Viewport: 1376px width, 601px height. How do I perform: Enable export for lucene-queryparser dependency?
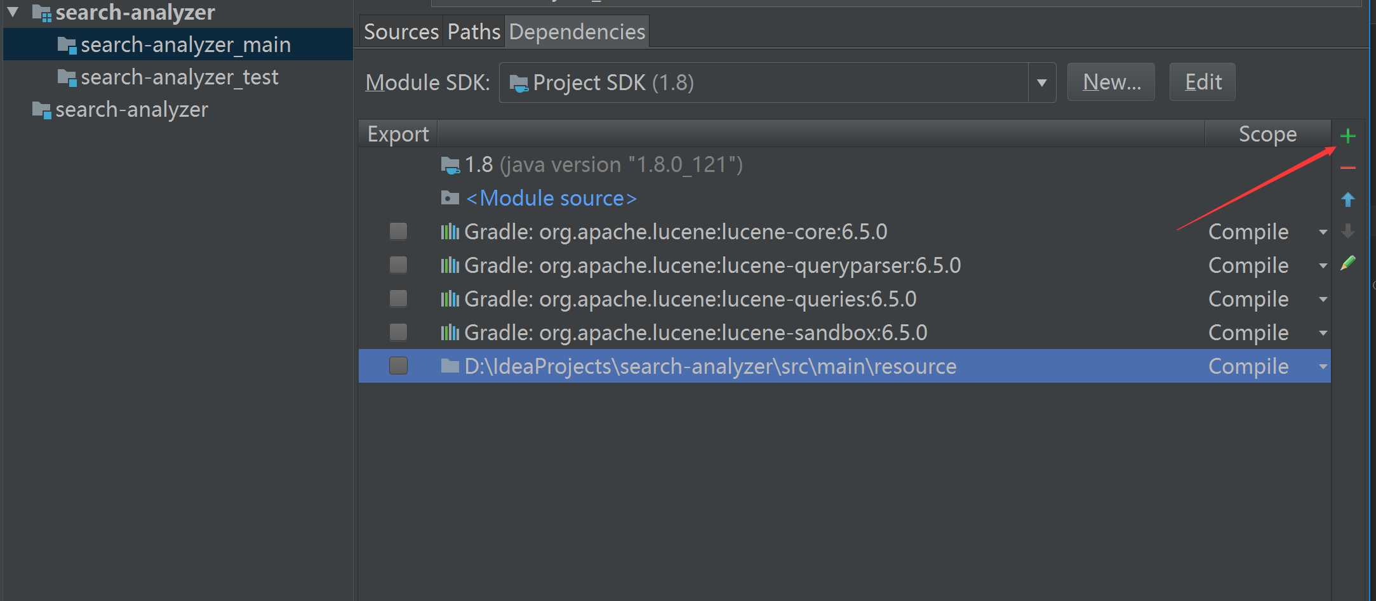(398, 265)
